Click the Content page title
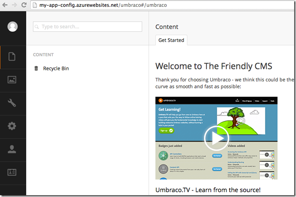Screen dimensions: 296x197 click(167, 27)
